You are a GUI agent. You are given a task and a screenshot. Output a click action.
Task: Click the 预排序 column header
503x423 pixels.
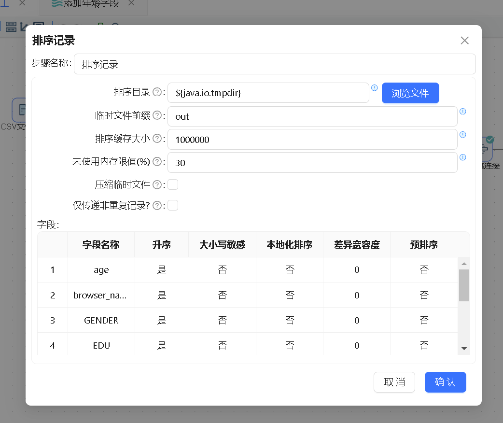pos(424,244)
